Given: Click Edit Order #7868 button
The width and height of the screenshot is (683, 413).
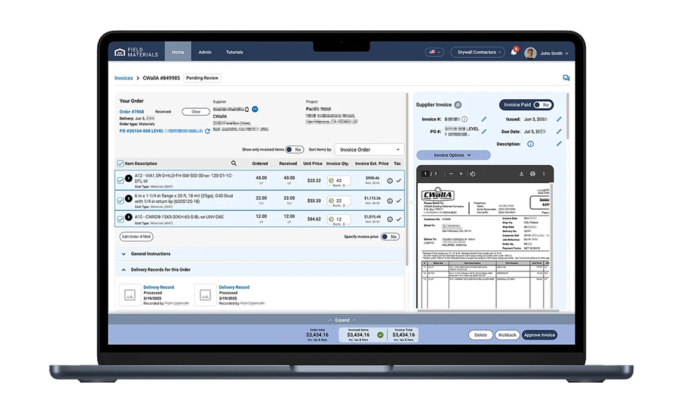Looking at the screenshot, I should click(137, 237).
